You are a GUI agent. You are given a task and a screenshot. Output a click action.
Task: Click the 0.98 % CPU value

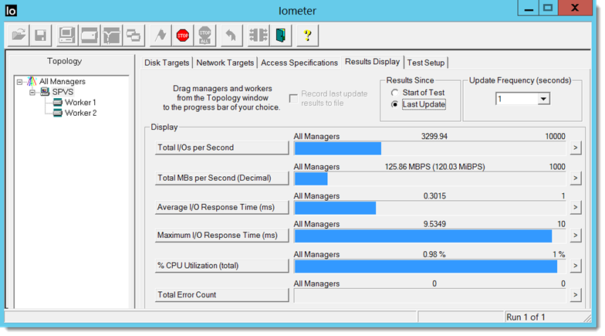(x=434, y=255)
